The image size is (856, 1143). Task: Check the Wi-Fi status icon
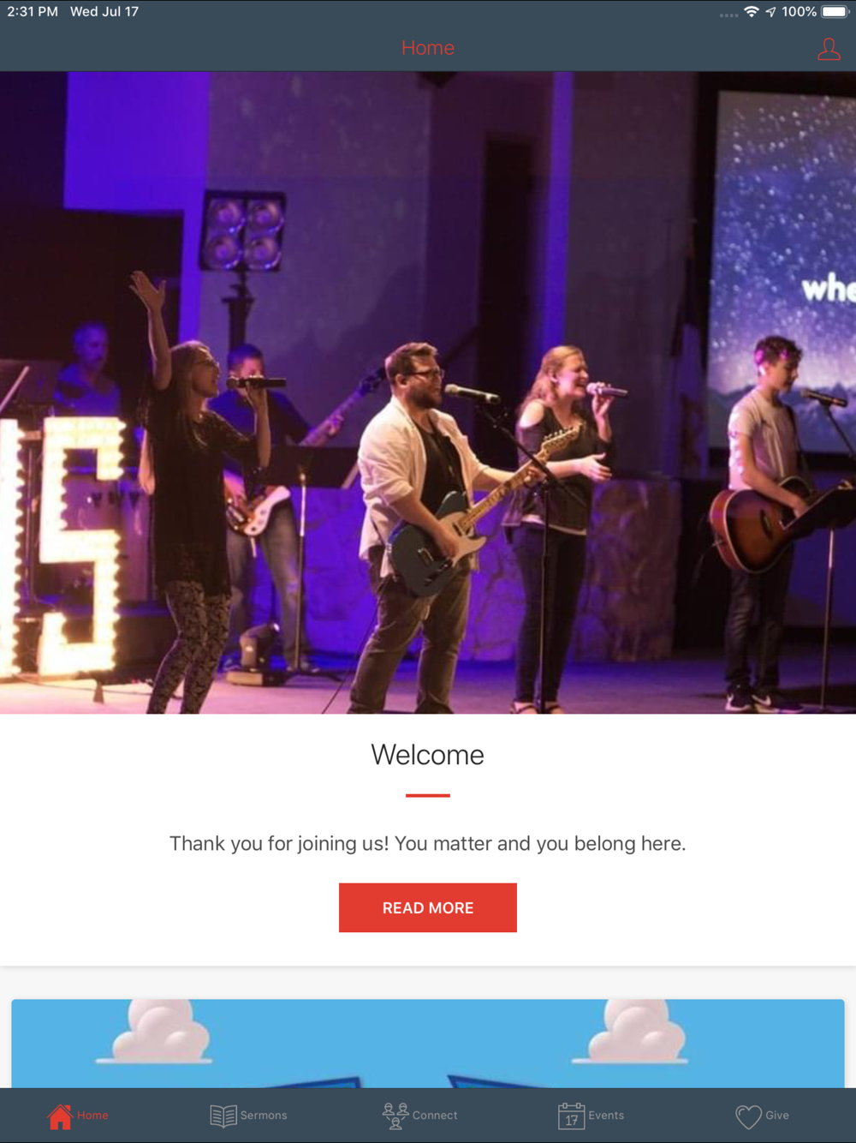[752, 12]
